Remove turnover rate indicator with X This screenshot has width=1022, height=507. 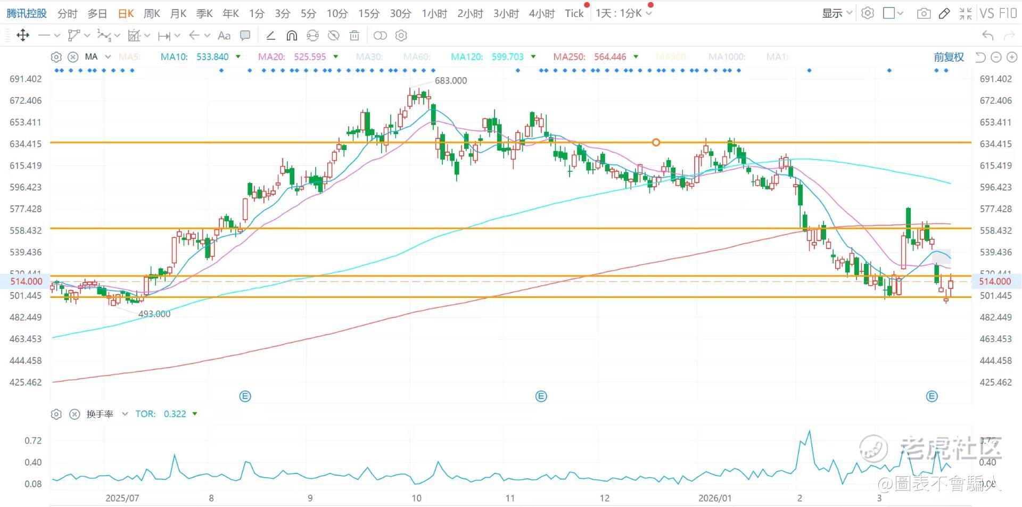pos(75,414)
